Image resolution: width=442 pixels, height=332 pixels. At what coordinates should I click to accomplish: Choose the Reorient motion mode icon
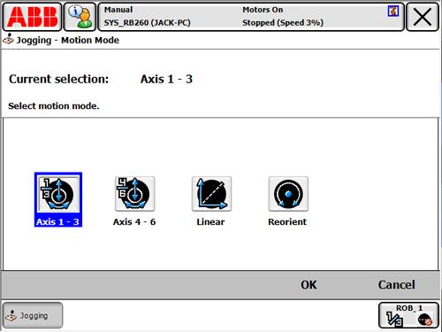(x=288, y=194)
